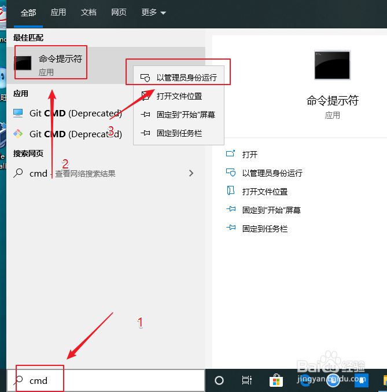This screenshot has width=387, height=392.
Task: Switch to the 网页 search tab
Action: click(119, 12)
